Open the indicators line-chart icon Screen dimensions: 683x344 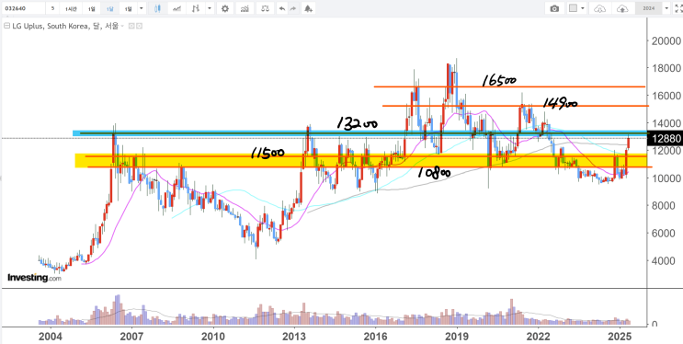point(176,8)
